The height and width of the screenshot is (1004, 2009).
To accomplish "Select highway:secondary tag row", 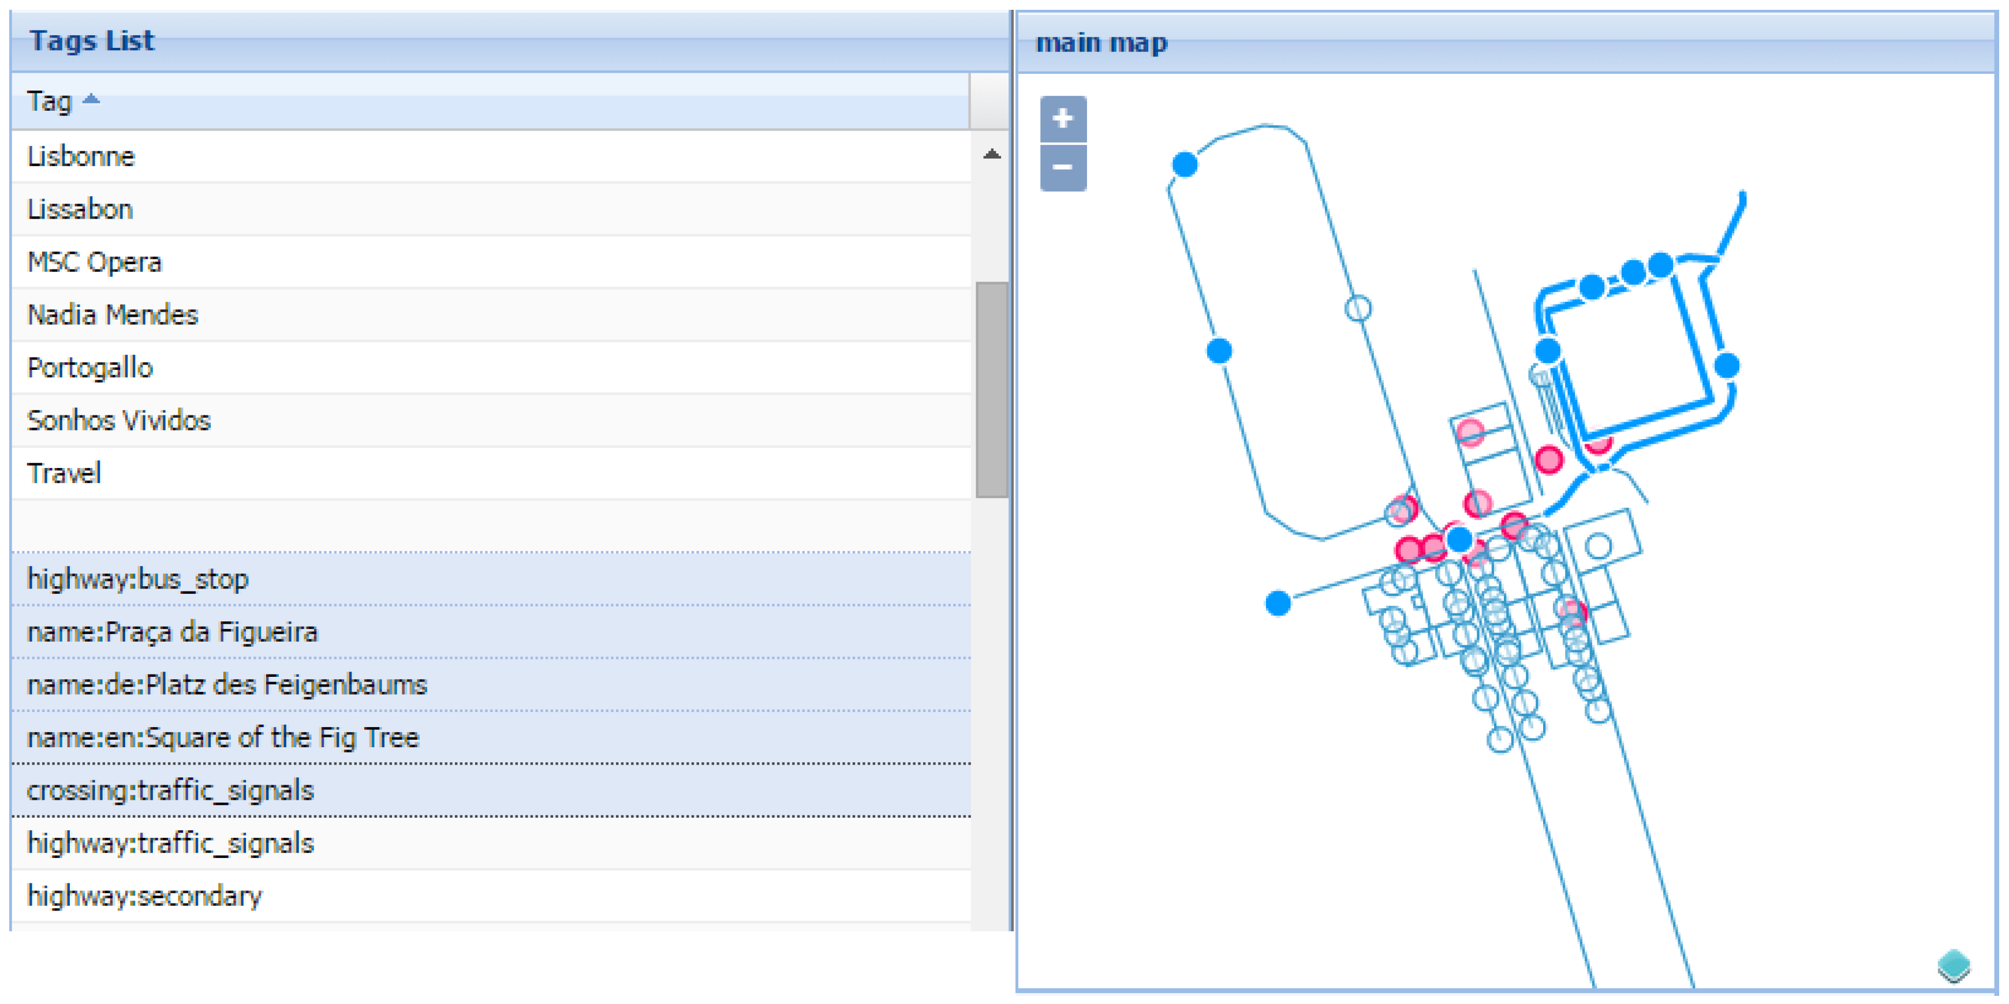I will pos(144,897).
